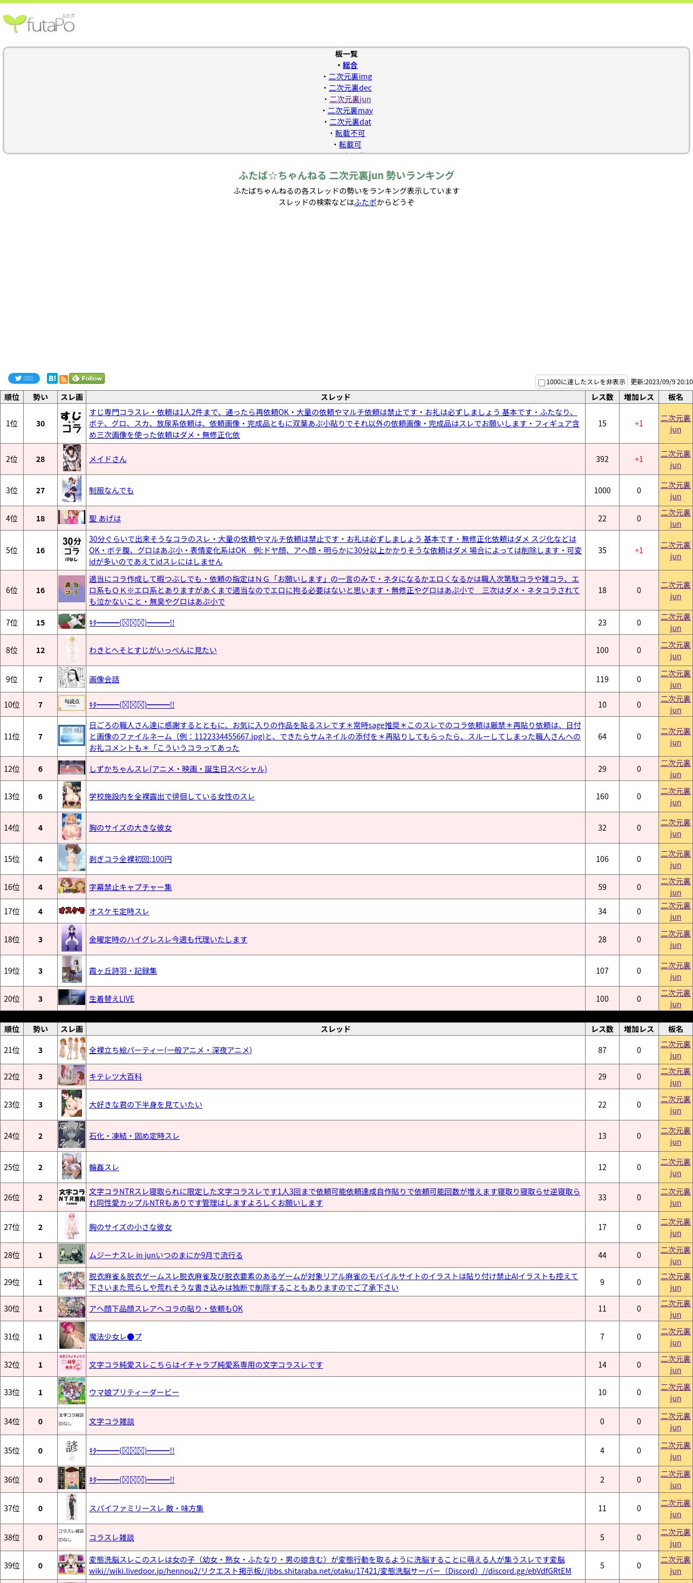Open the 石化・凍結・固め定時スレ thread
The image size is (693, 1583).
pyautogui.click(x=134, y=1136)
